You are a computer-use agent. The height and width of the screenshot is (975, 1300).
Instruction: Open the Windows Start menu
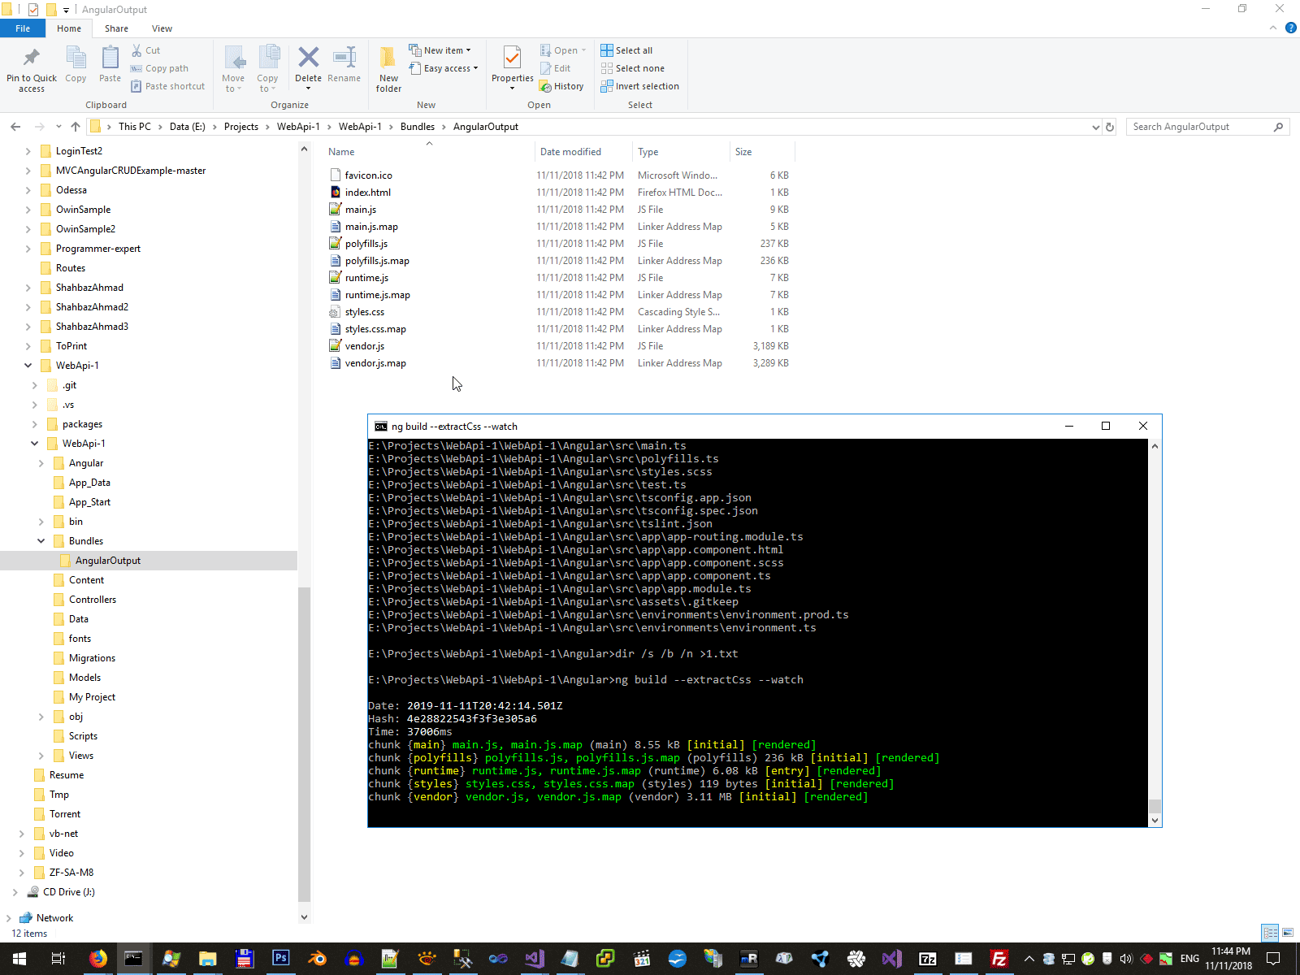pos(19,959)
